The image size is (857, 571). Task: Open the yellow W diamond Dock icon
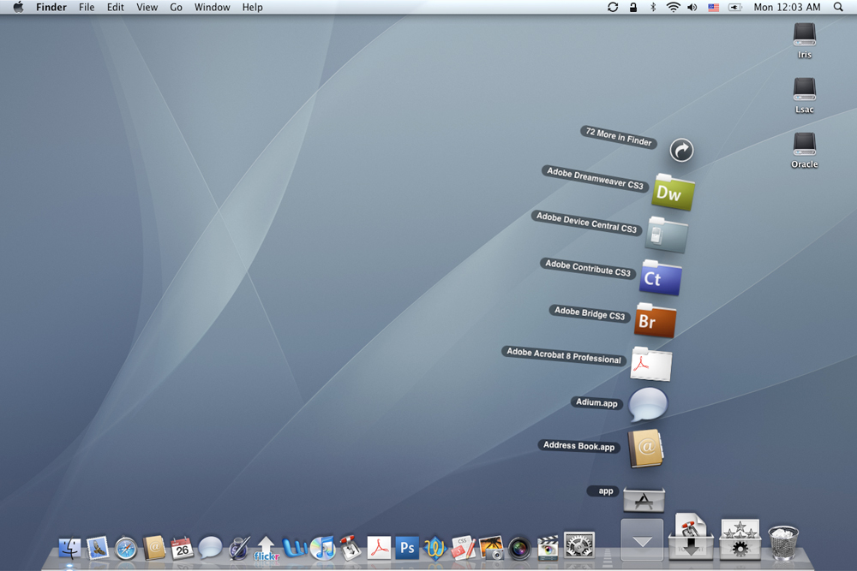tap(435, 548)
